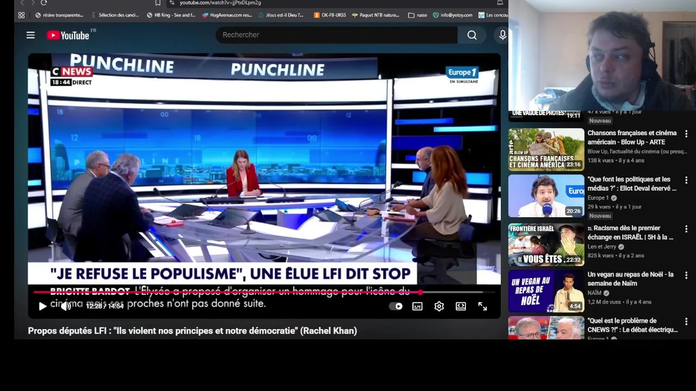
Task: Open options for 'Quel est le problème' video
Action: 686,321
